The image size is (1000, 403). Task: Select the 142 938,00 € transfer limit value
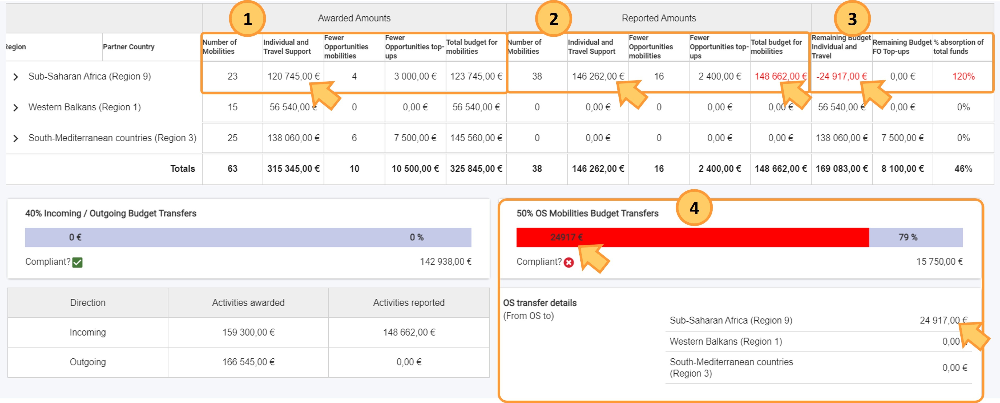click(x=445, y=262)
